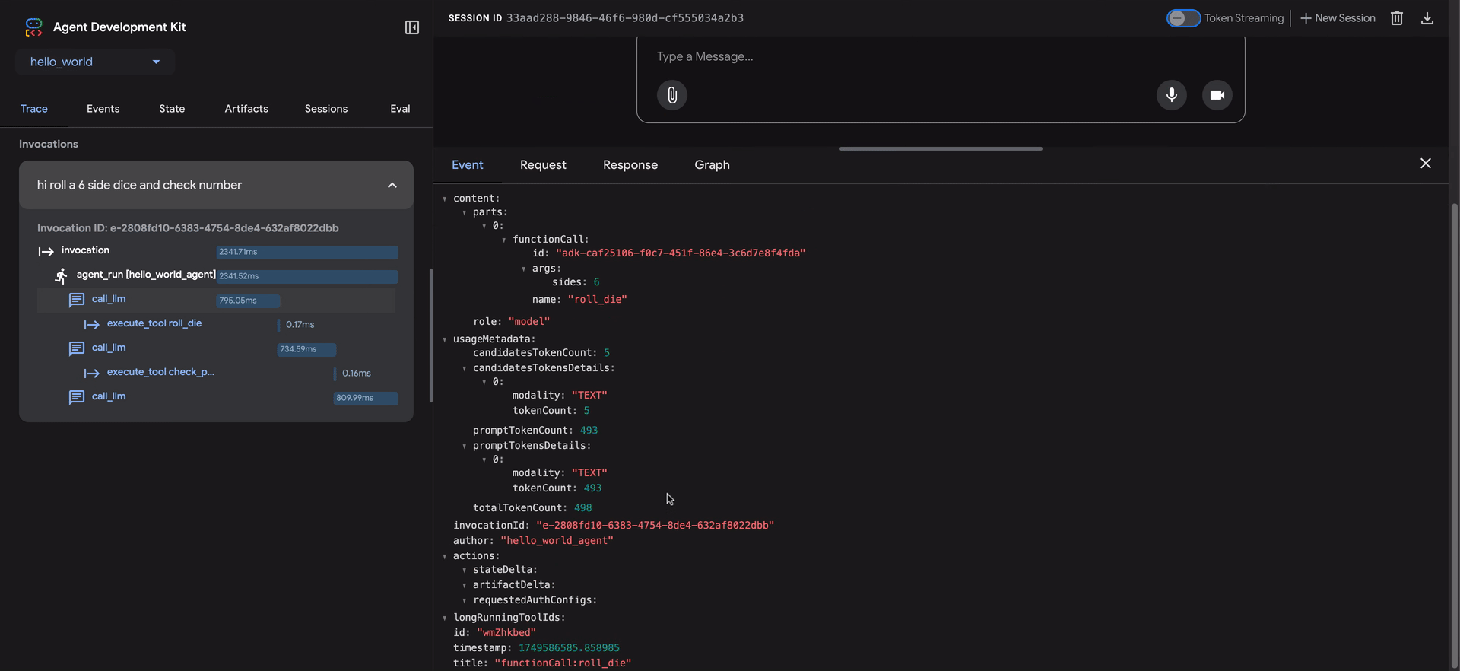Toggle the Token Streaming switch
The width and height of the screenshot is (1460, 671).
click(x=1182, y=18)
